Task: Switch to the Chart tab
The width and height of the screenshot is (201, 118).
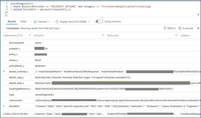Action: point(23,22)
